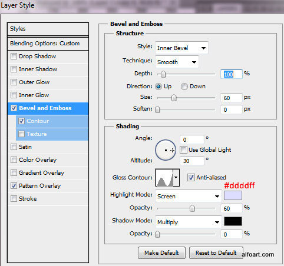Open the Pattern Overlay settings label
This screenshot has width=284, height=266.
(x=39, y=186)
